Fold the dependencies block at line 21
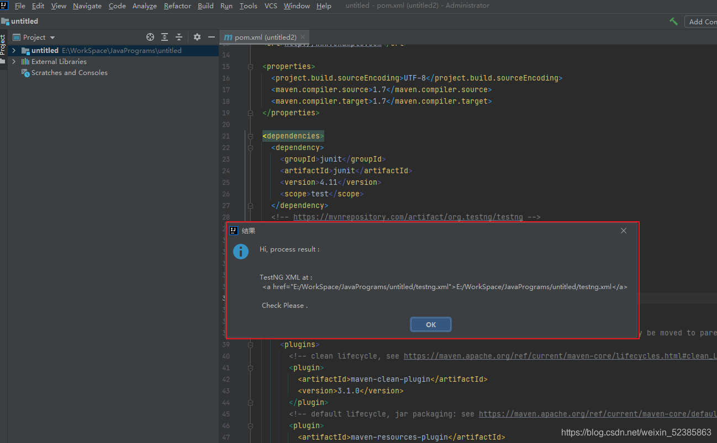This screenshot has height=443, width=717. tap(251, 136)
